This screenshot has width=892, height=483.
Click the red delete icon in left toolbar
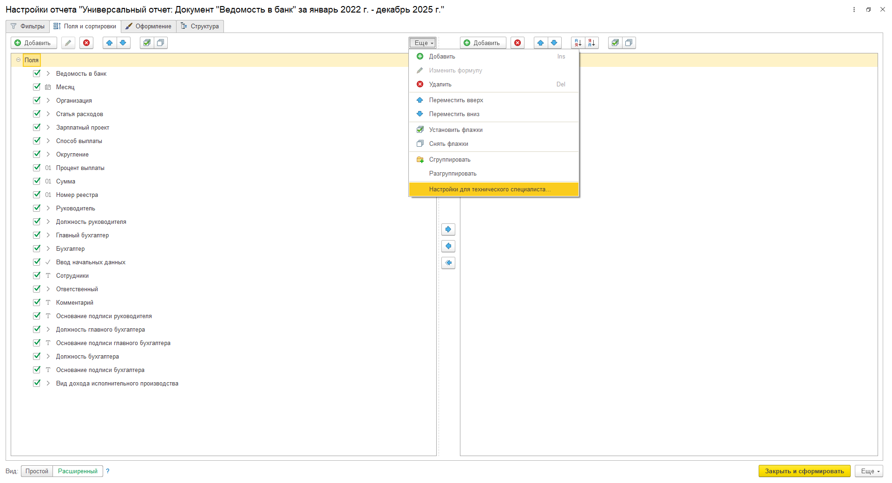(x=86, y=43)
